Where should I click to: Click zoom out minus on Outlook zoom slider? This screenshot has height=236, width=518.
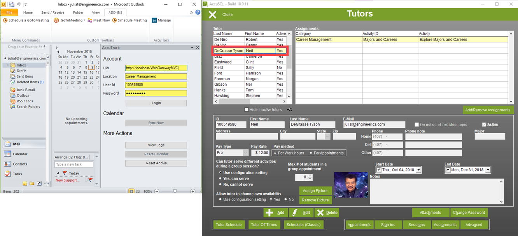(x=157, y=192)
